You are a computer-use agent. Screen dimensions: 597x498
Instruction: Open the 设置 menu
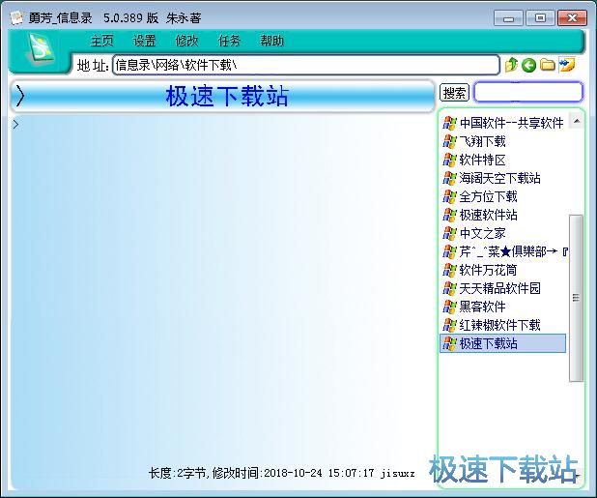(144, 41)
